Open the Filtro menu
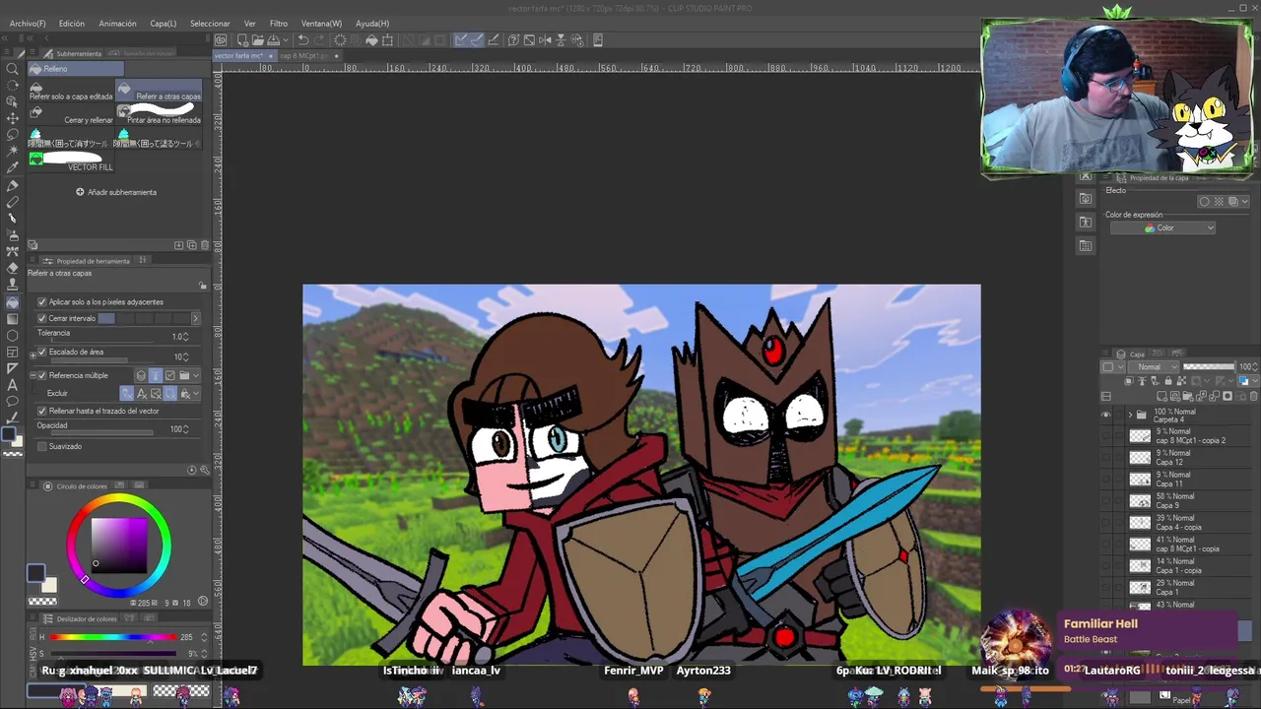The height and width of the screenshot is (709, 1261). [279, 24]
